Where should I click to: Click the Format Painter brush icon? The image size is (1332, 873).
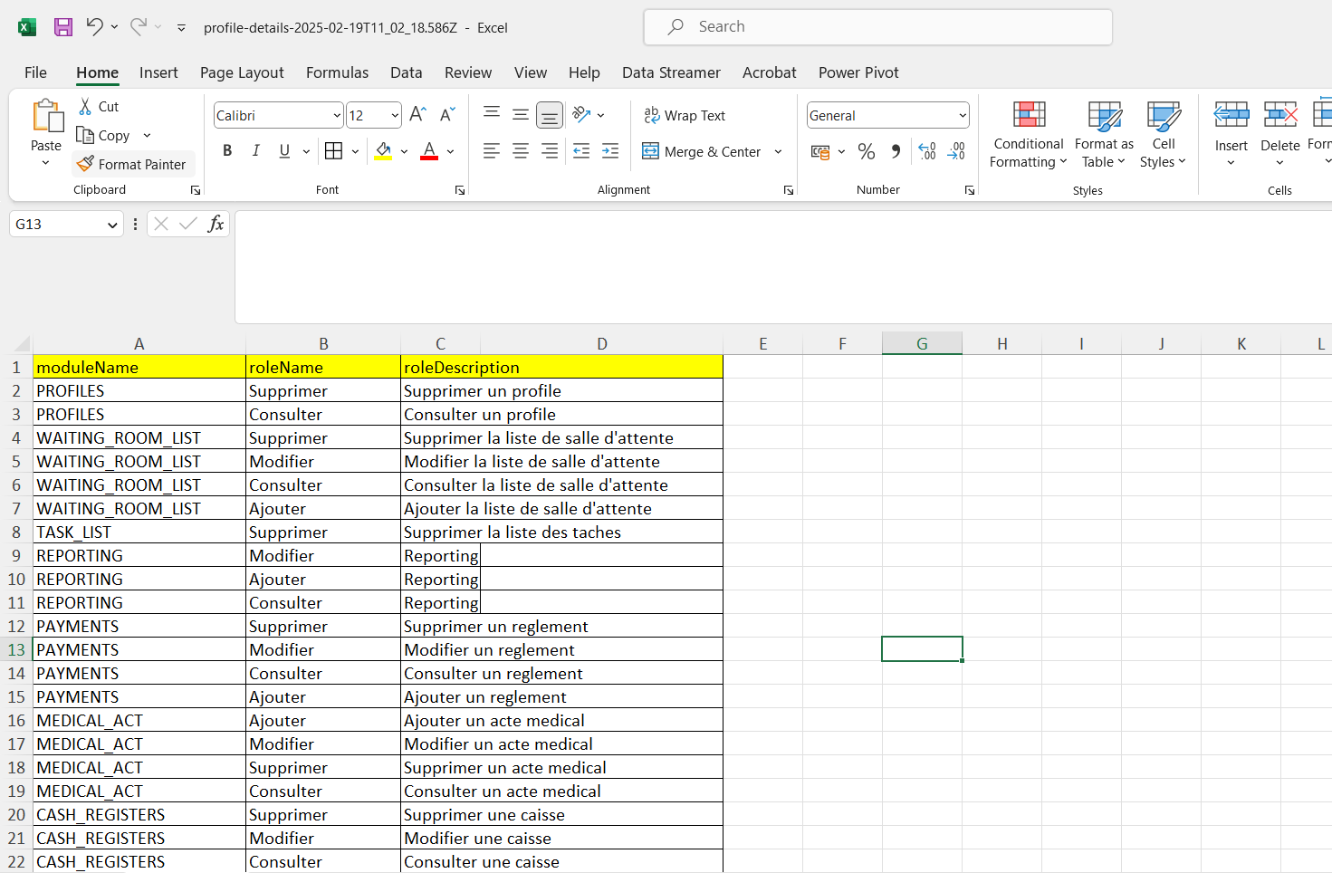(x=85, y=164)
